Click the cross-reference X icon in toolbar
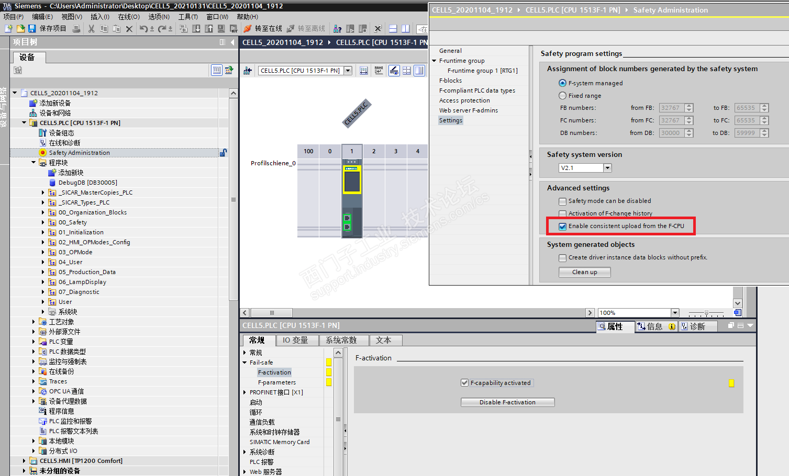789x476 pixels. tap(377, 29)
